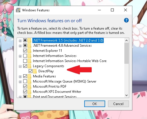Maximize the Windows Features window
The width and height of the screenshot is (147, 119).
pyautogui.click(x=112, y=10)
